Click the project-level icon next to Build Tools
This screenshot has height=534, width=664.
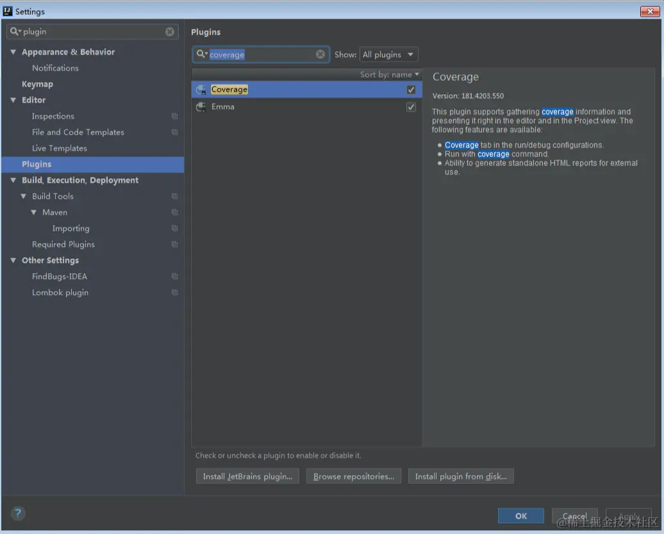click(x=174, y=196)
